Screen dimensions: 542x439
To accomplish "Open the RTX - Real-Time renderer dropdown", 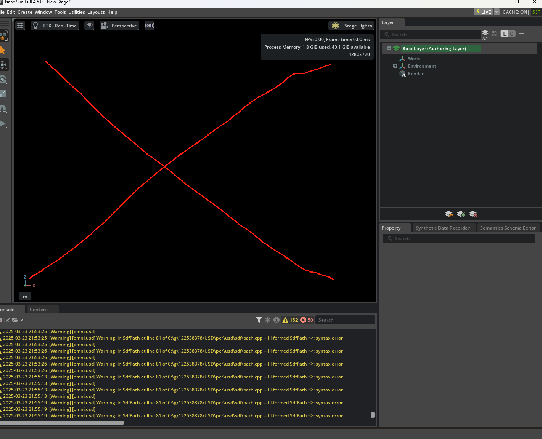I will point(55,26).
